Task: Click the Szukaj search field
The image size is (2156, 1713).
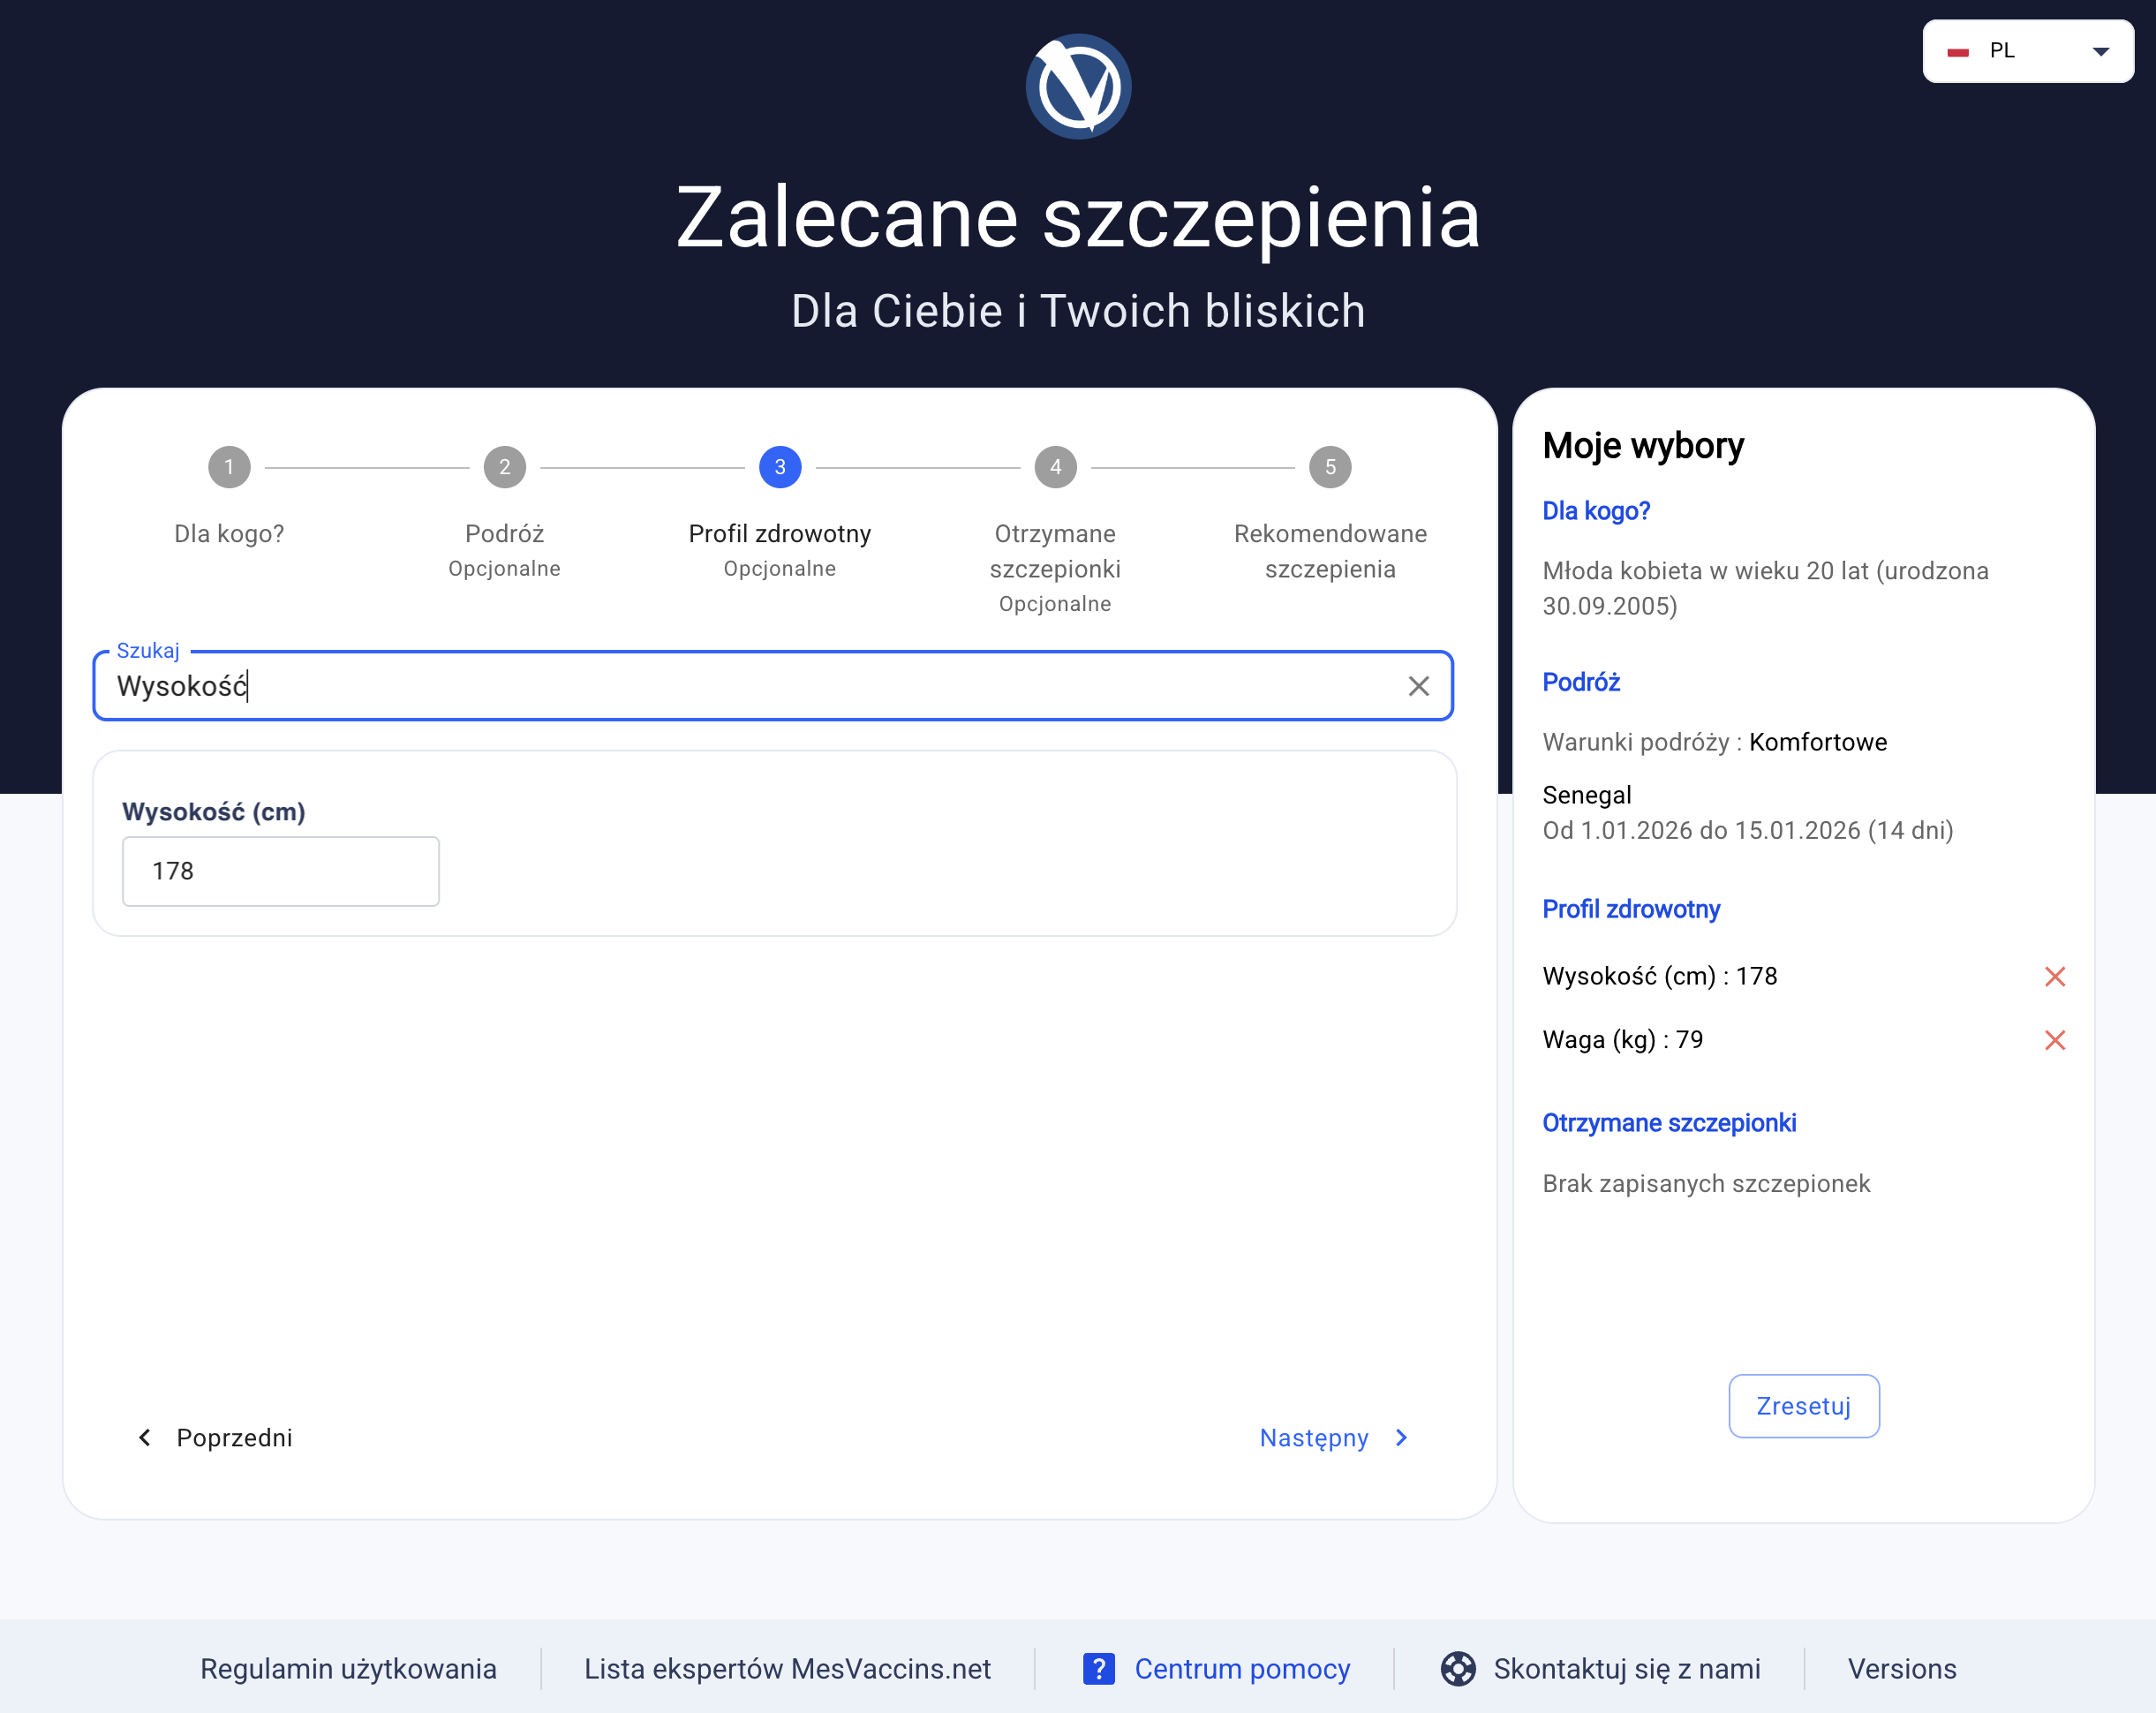Action: 750,686
